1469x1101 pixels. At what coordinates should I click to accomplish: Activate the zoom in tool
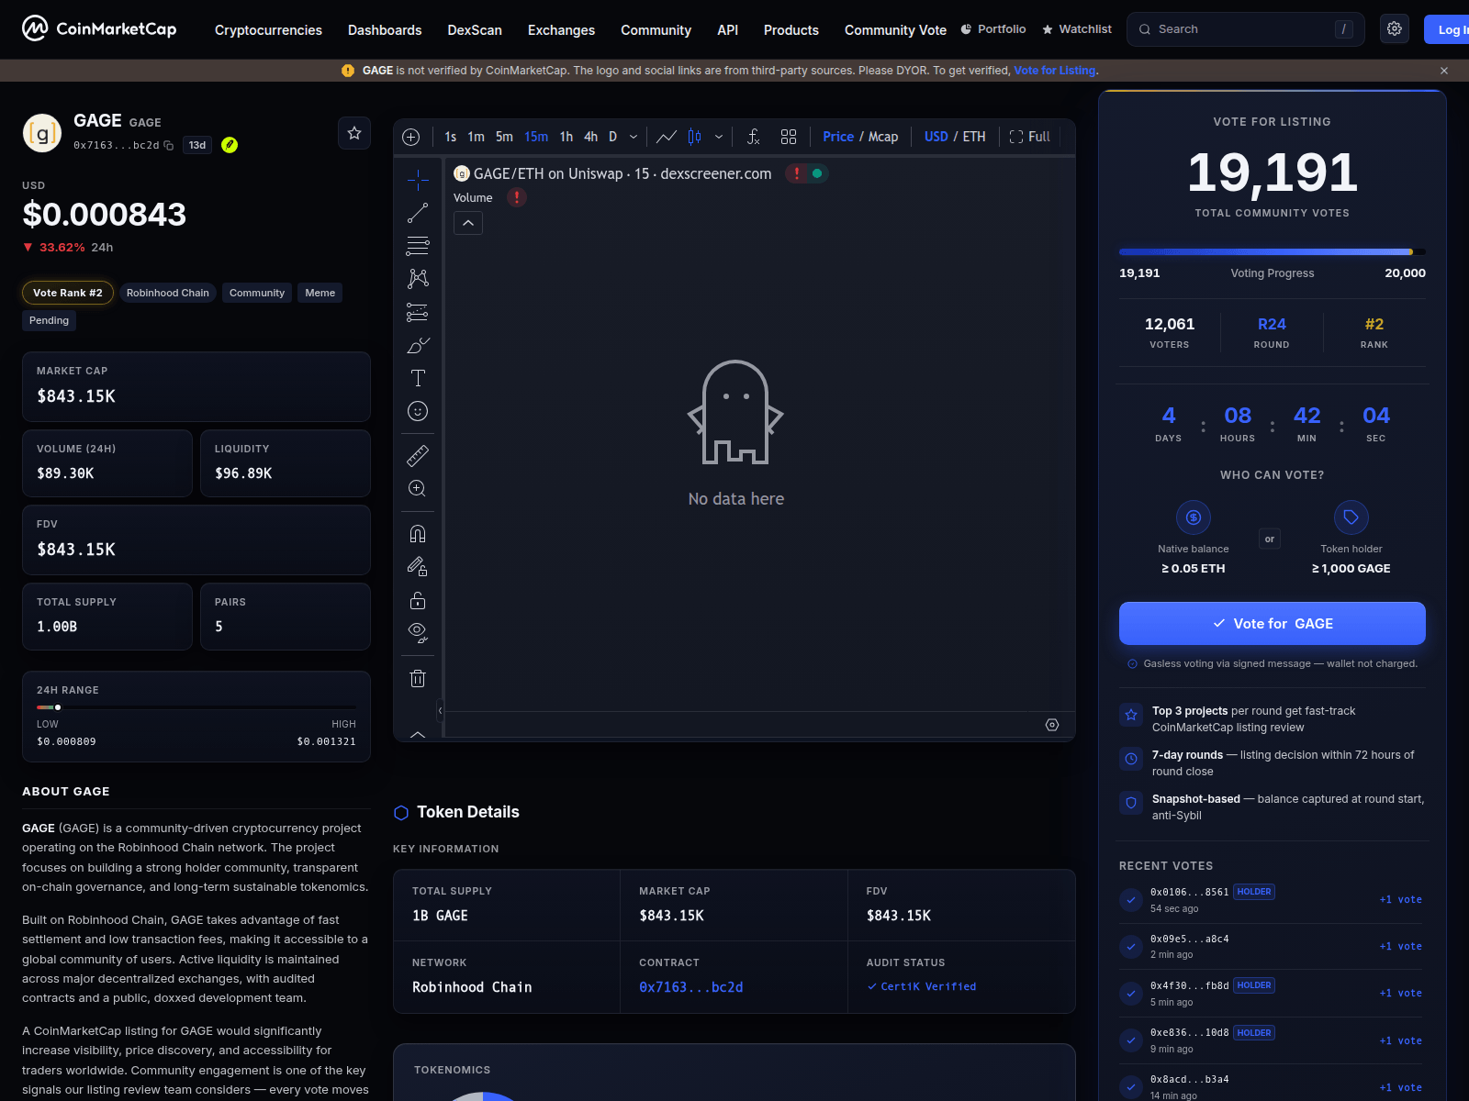[x=418, y=488]
